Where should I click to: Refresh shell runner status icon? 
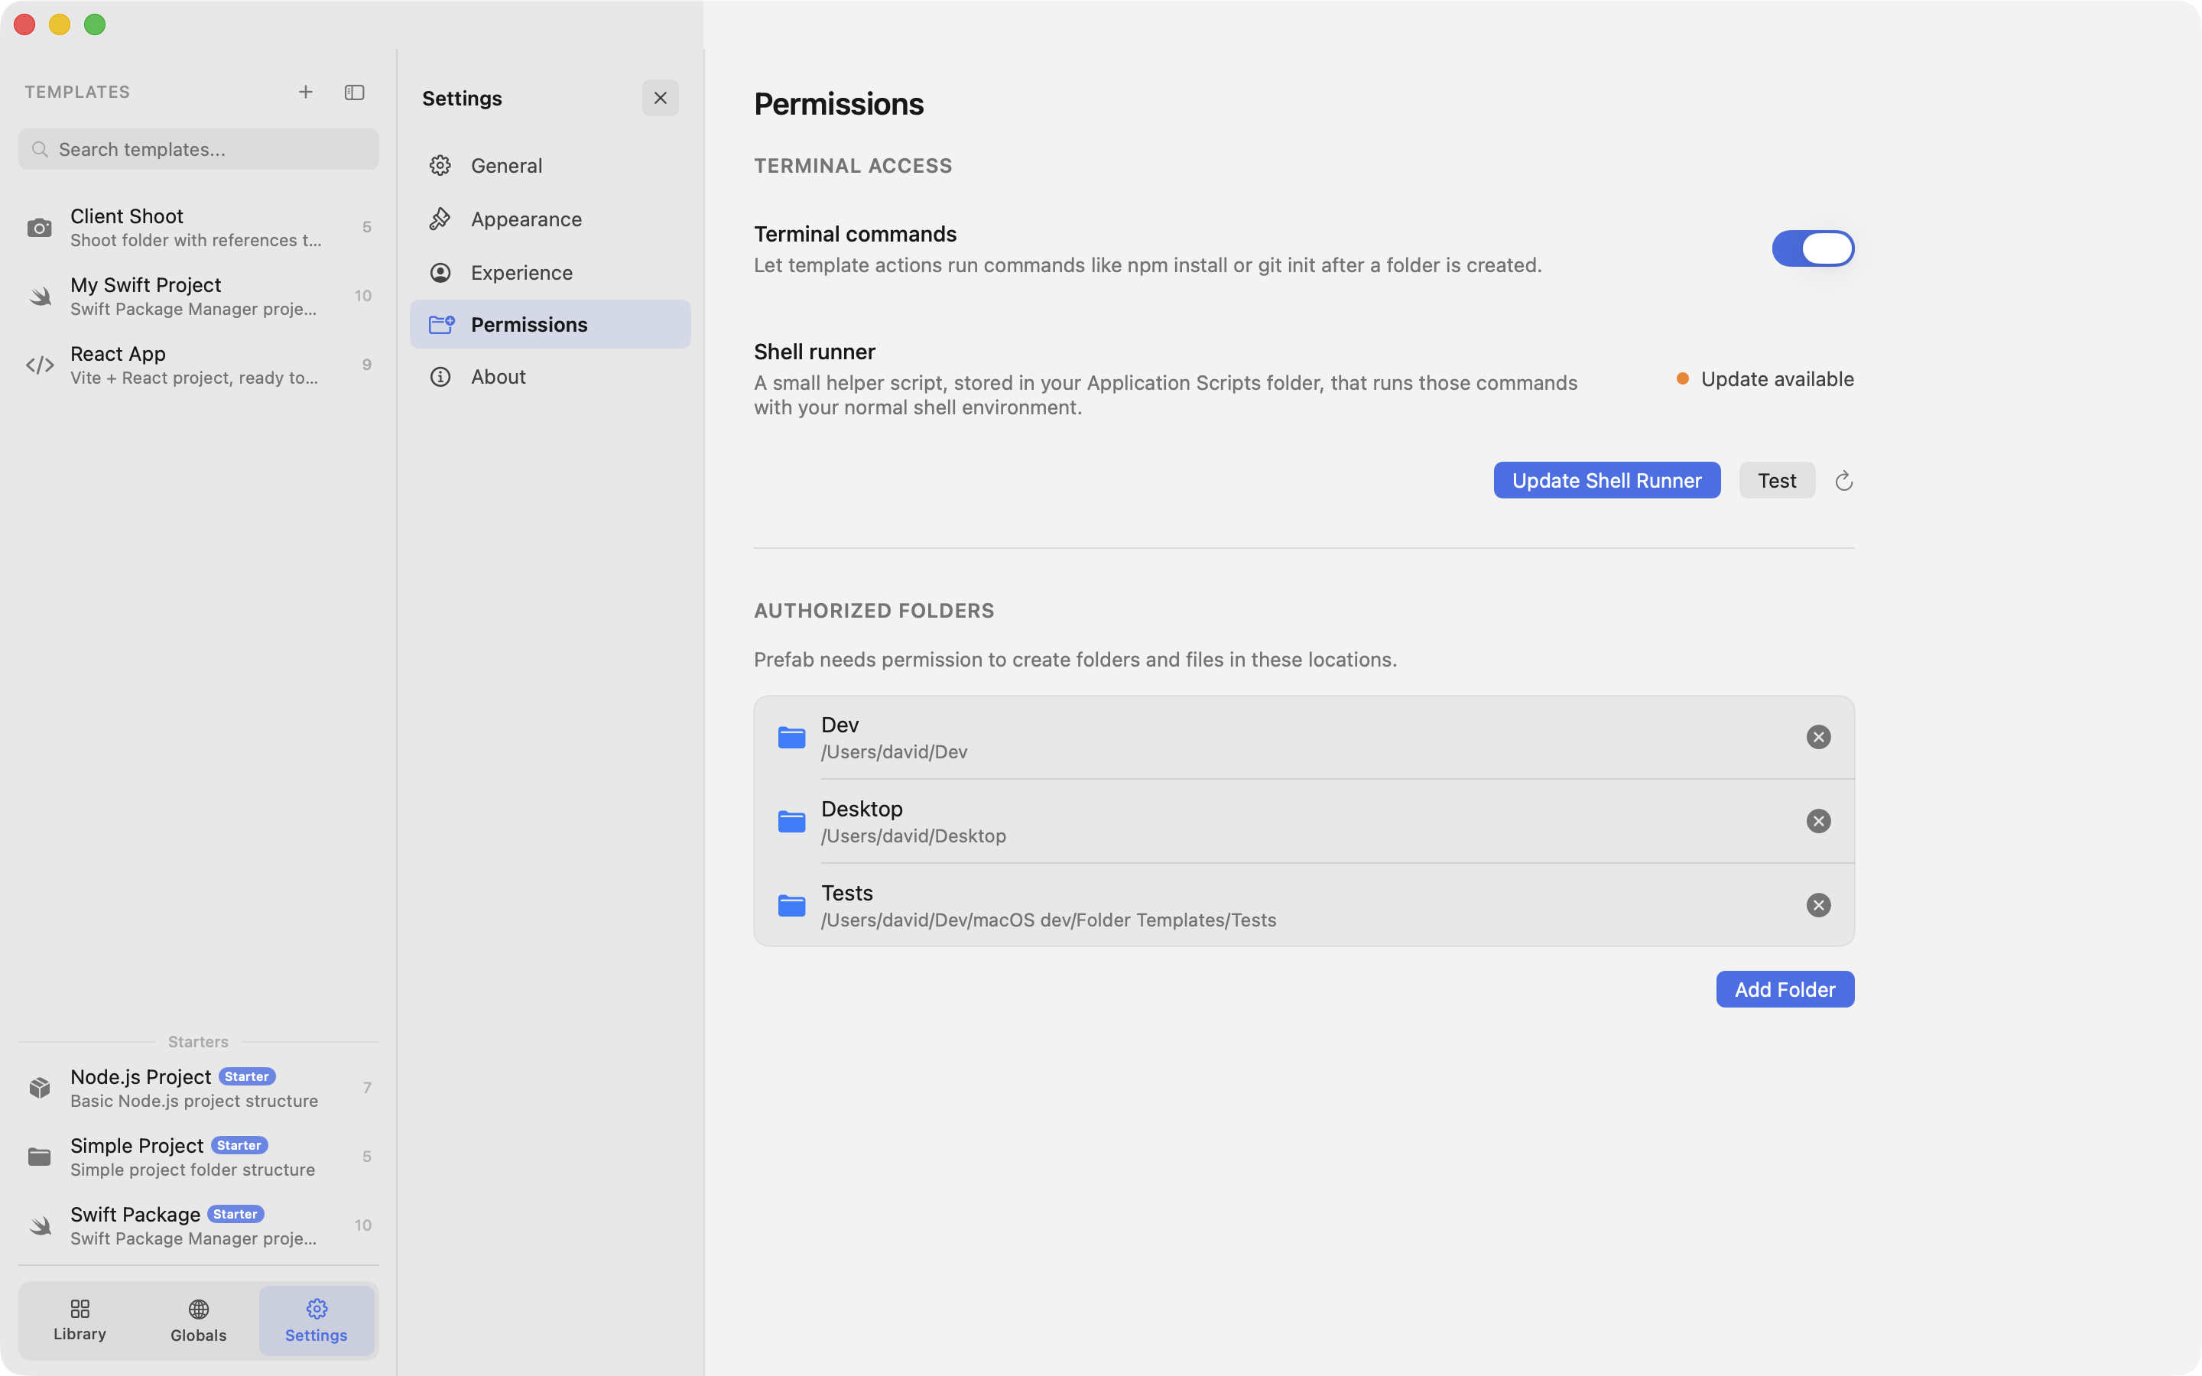coord(1843,481)
